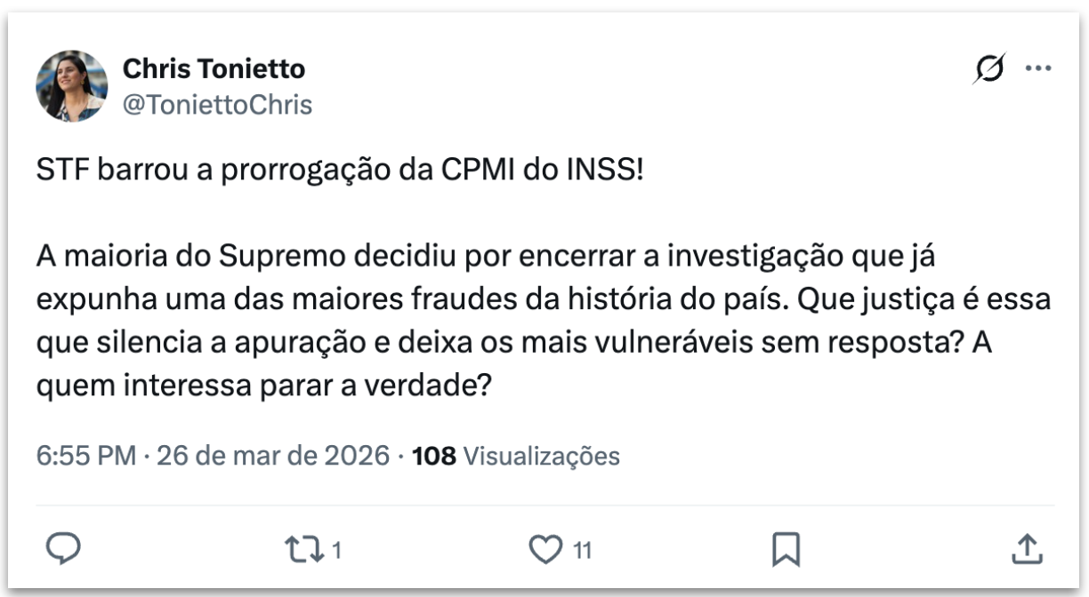Click the 6:55 PM time text
Viewport: 1089px width, 597px height.
tap(85, 457)
